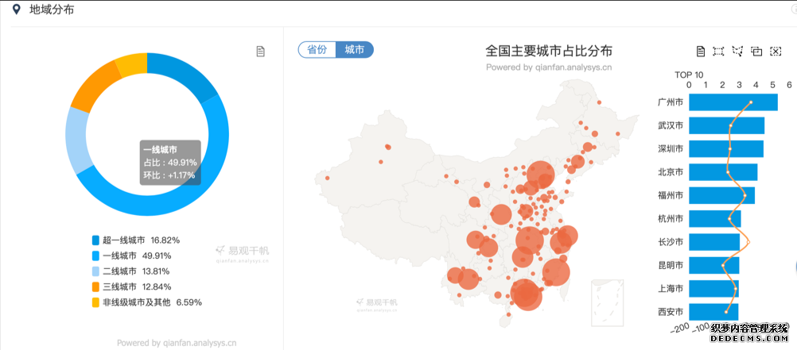Click the keep-selection brush icon

[757, 52]
